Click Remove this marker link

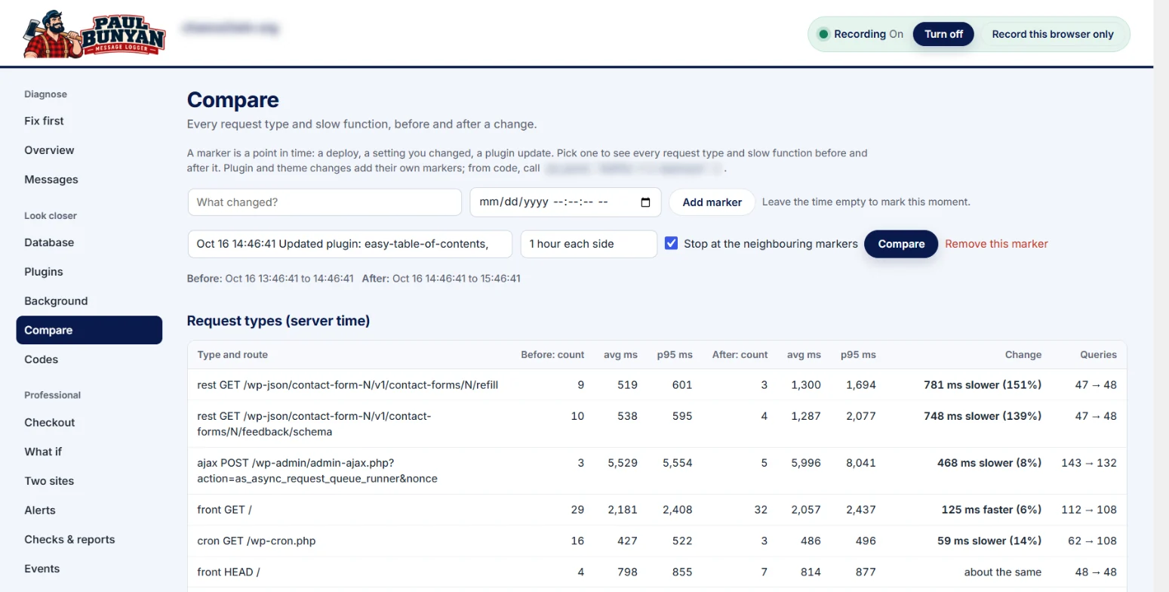(x=996, y=244)
